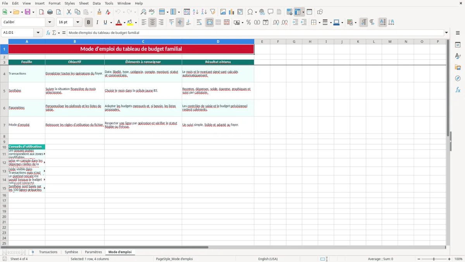This screenshot has height=262, width=465.
Task: Insert a hyperlink
Action: pyautogui.click(x=262, y=12)
